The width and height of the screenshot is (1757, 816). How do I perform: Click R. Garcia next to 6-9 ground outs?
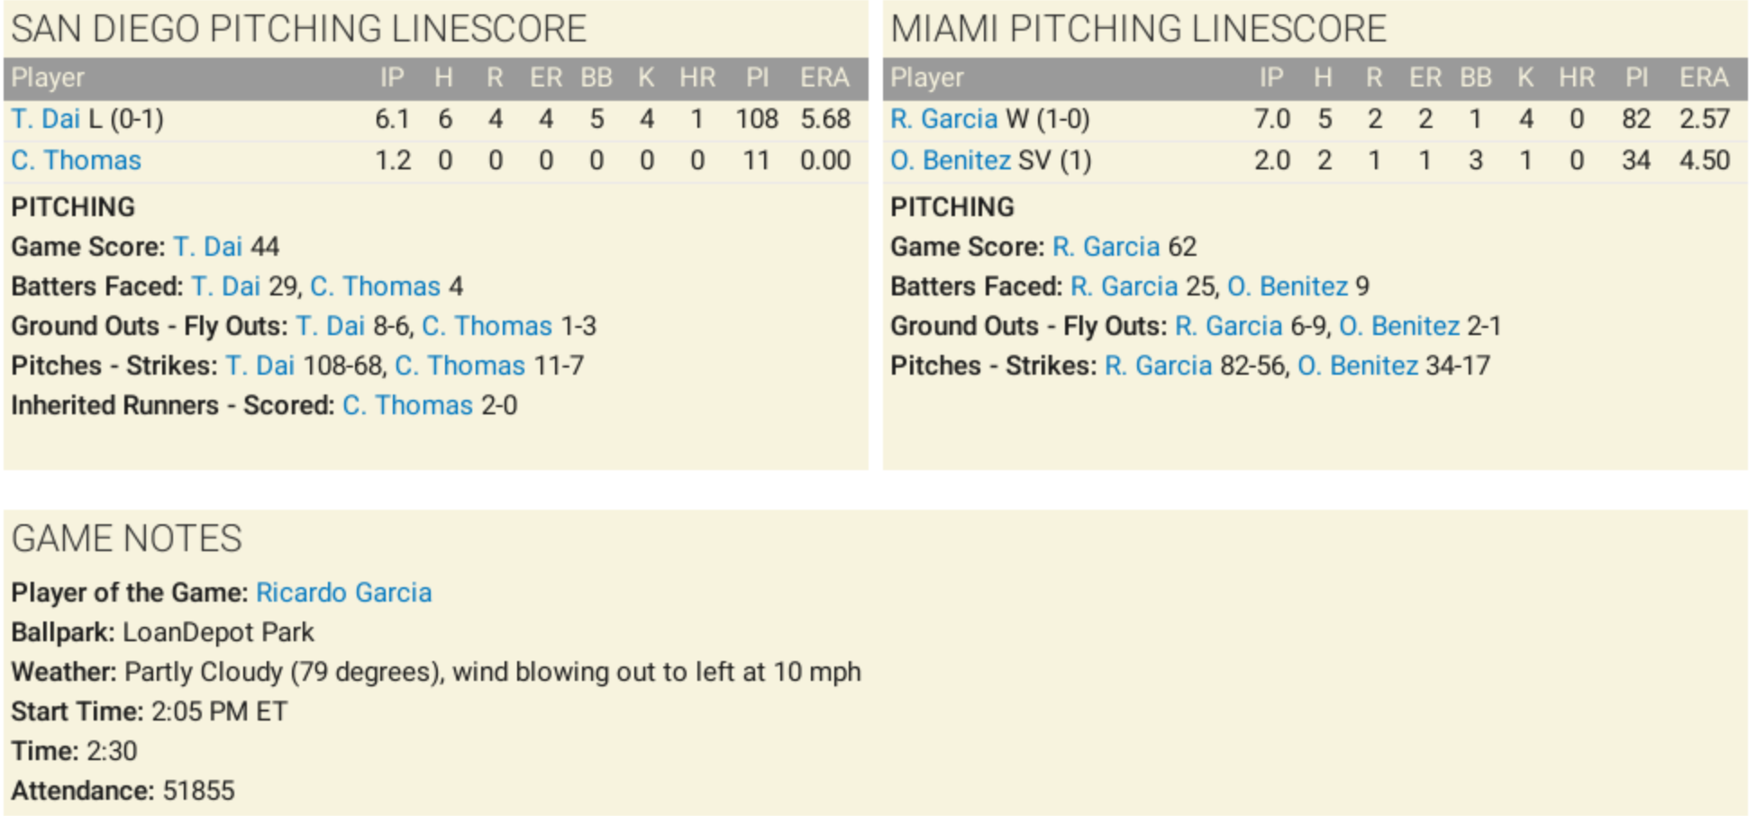pos(1228,326)
